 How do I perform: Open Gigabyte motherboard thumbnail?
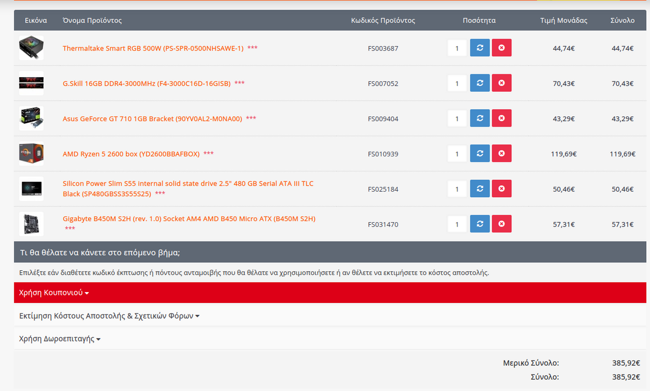tap(31, 224)
